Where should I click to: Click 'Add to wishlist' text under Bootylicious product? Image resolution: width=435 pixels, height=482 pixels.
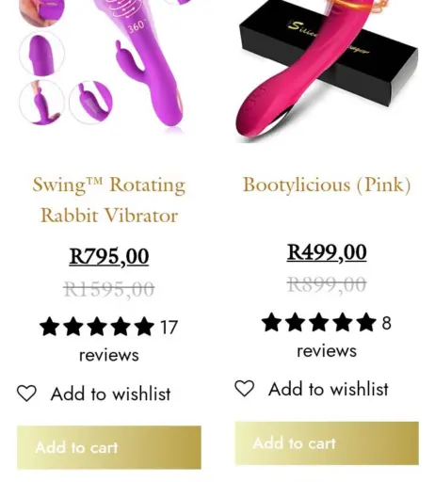coord(329,389)
